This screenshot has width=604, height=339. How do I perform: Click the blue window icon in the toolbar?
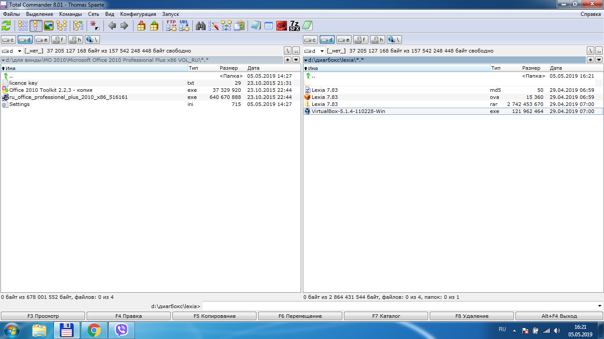(268, 26)
